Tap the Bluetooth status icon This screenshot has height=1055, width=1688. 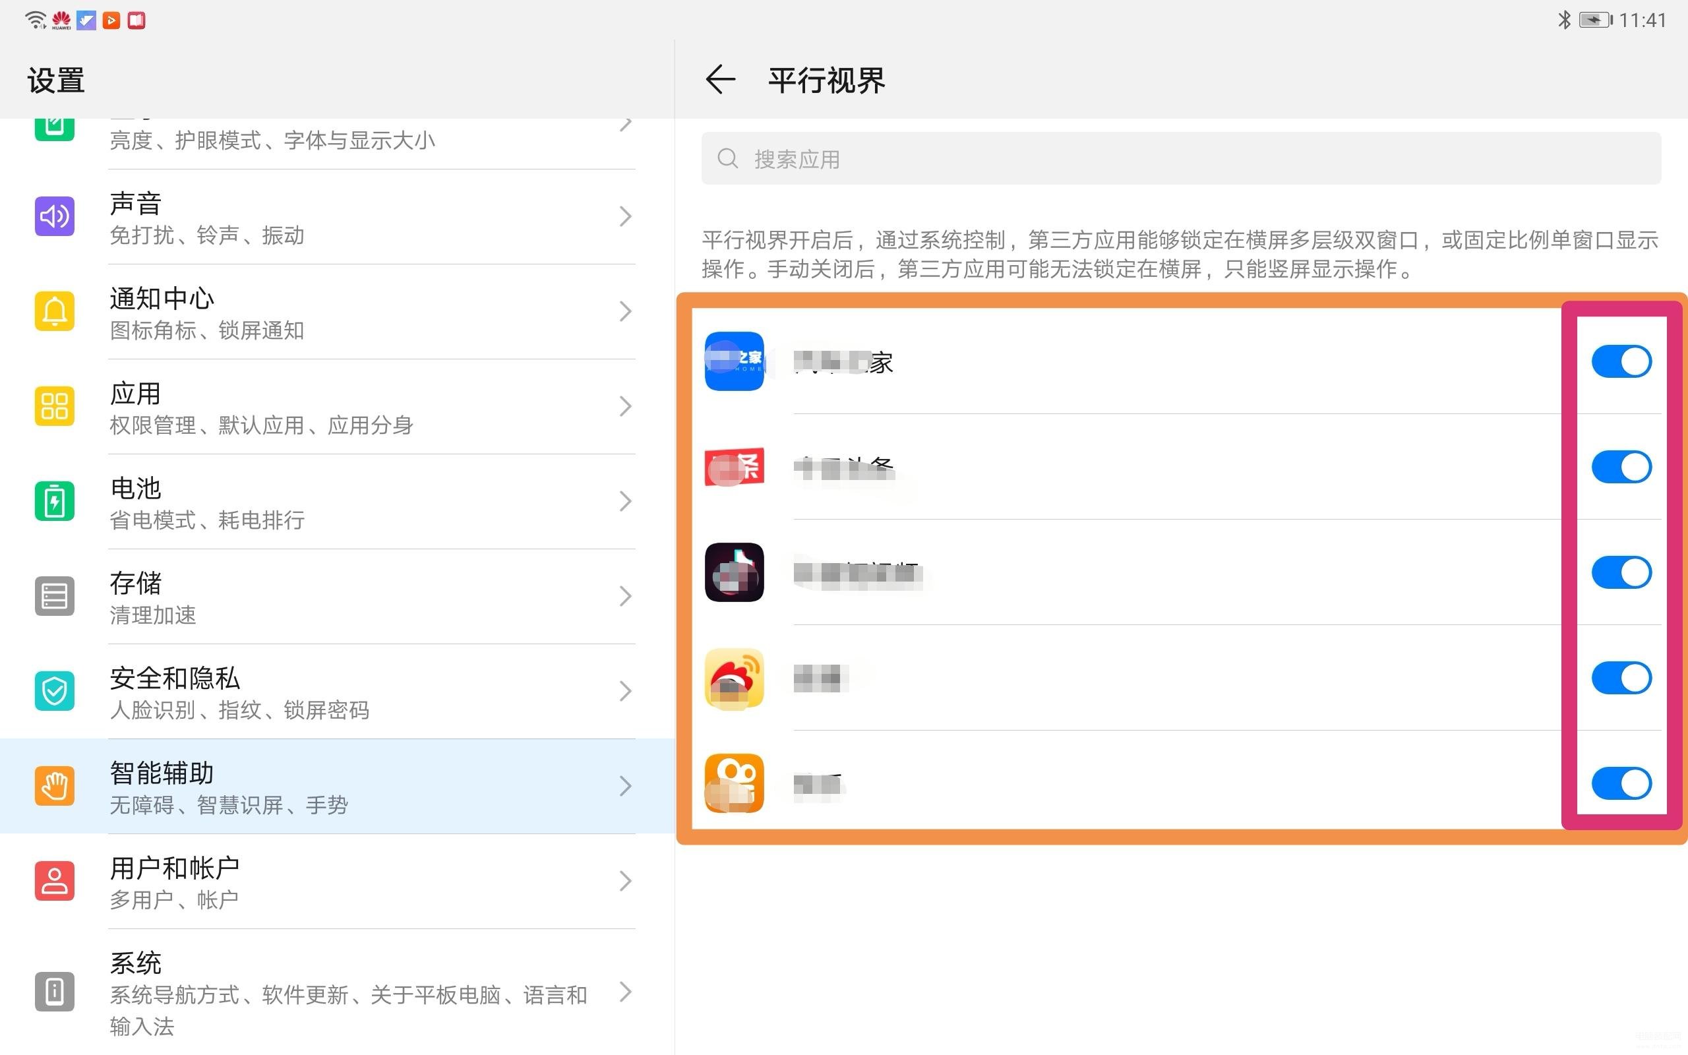point(1565,20)
